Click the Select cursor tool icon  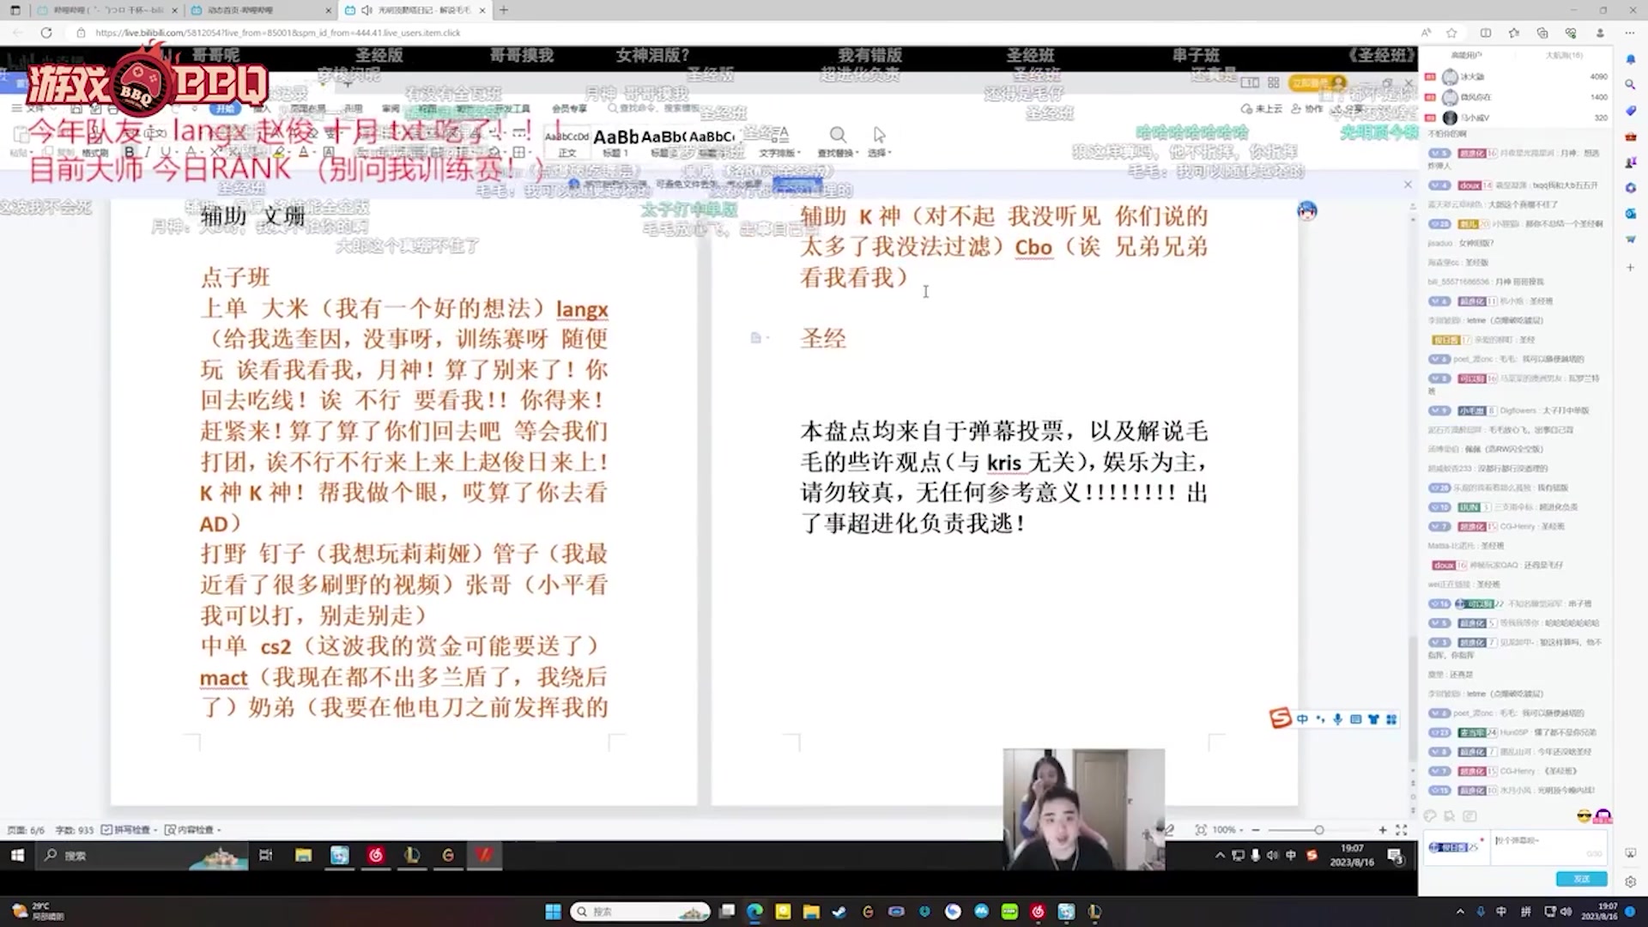(879, 135)
